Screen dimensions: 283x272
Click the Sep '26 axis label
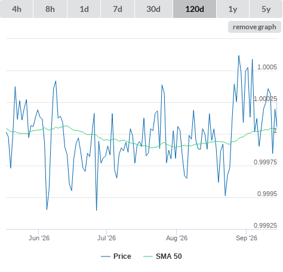pyautogui.click(x=247, y=238)
